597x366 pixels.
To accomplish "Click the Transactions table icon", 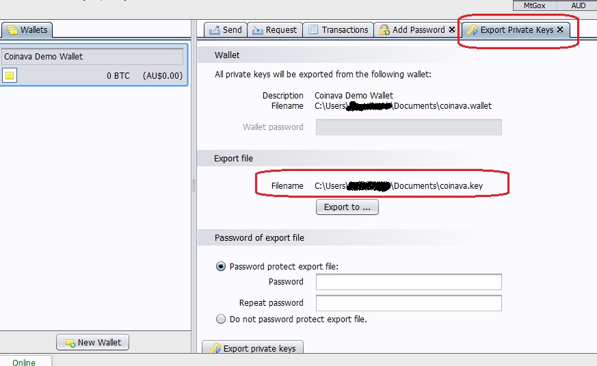I will click(x=313, y=29).
